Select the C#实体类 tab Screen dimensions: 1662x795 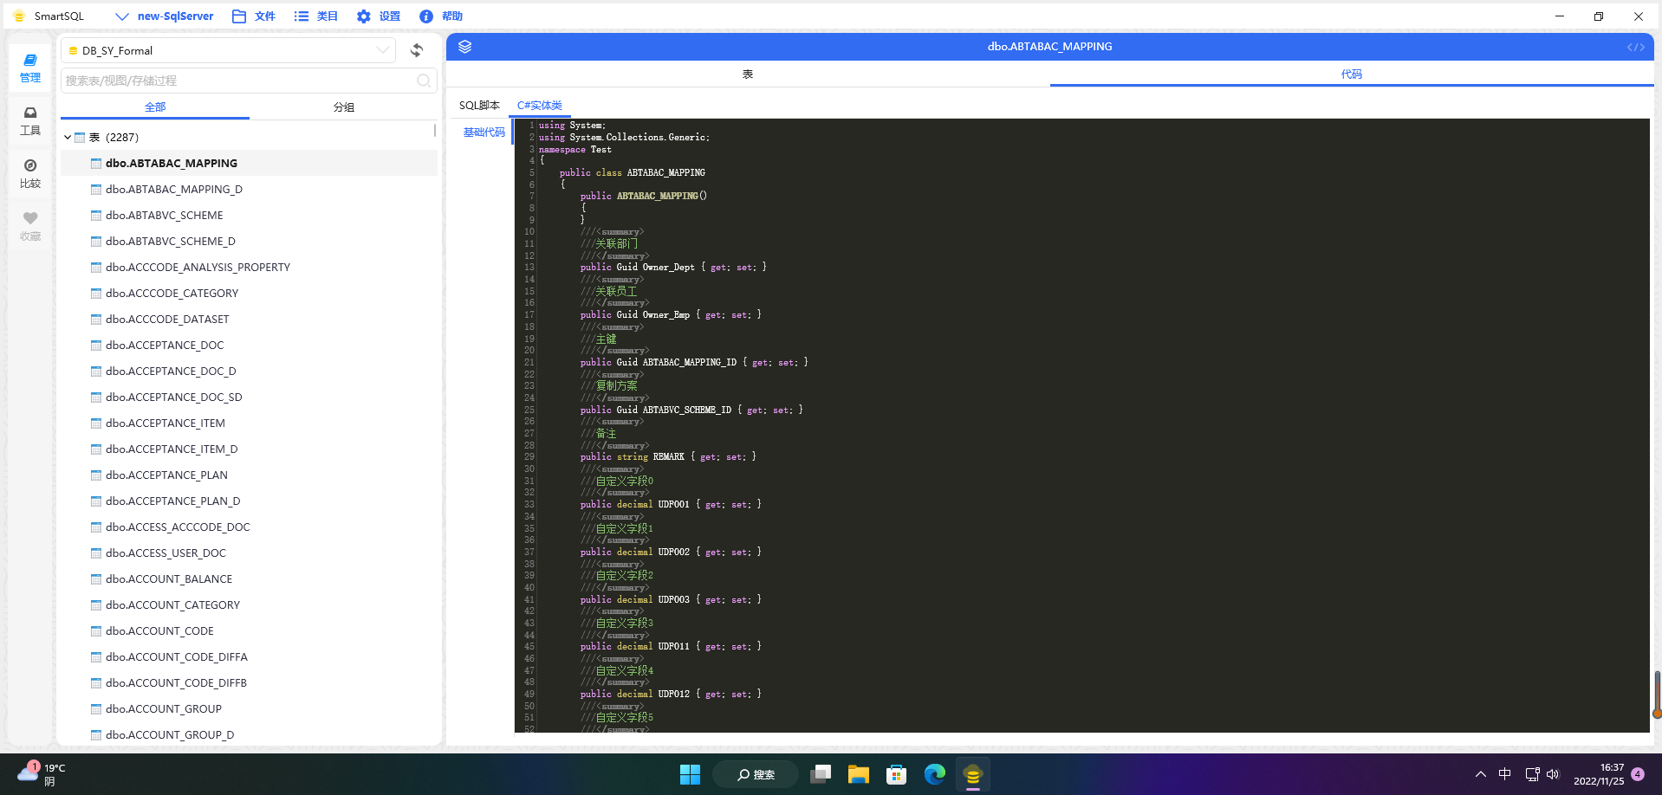tap(540, 106)
